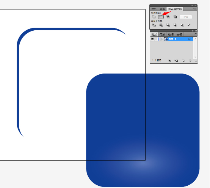Click the Layers panel scroll up arrow
Image resolution: width=210 pixels, height=188 pixels.
[195, 39]
